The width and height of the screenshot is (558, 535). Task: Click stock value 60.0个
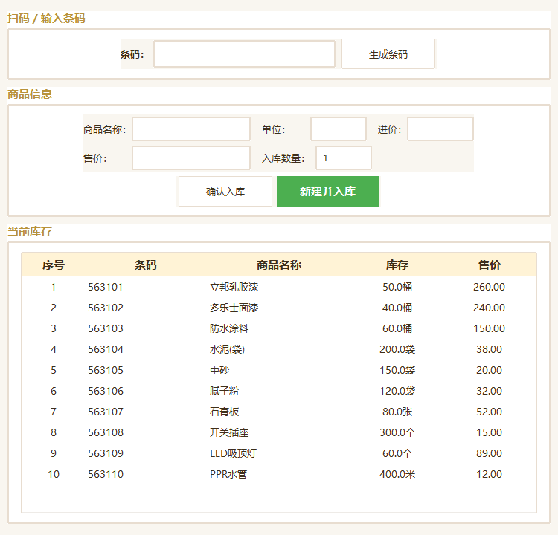[397, 453]
